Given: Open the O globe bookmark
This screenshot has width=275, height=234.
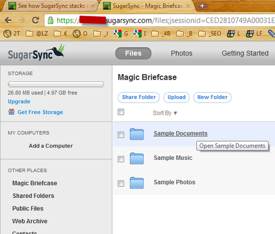Looking at the screenshot, I should 80,34.
